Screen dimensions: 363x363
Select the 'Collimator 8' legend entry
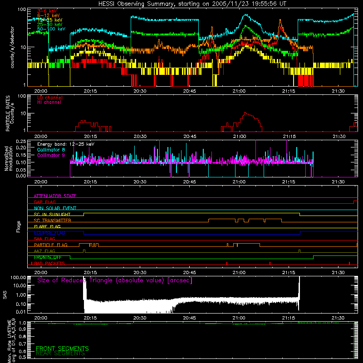[51, 150]
